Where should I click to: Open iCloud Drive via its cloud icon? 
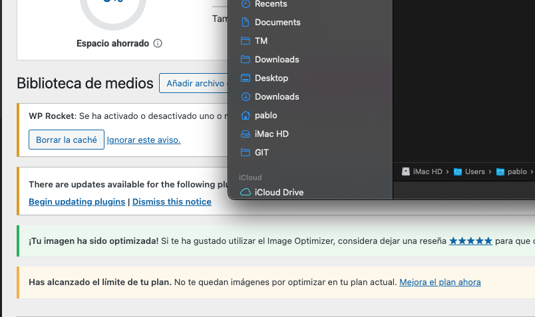246,193
